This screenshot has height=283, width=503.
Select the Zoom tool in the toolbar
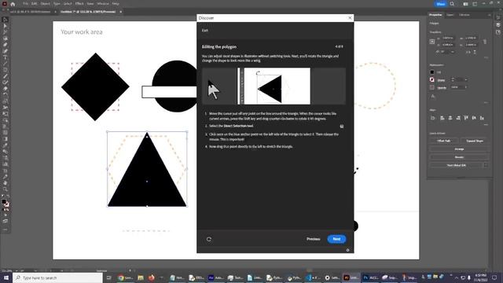click(5, 189)
